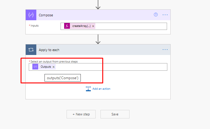Save the flow

[x=115, y=114]
